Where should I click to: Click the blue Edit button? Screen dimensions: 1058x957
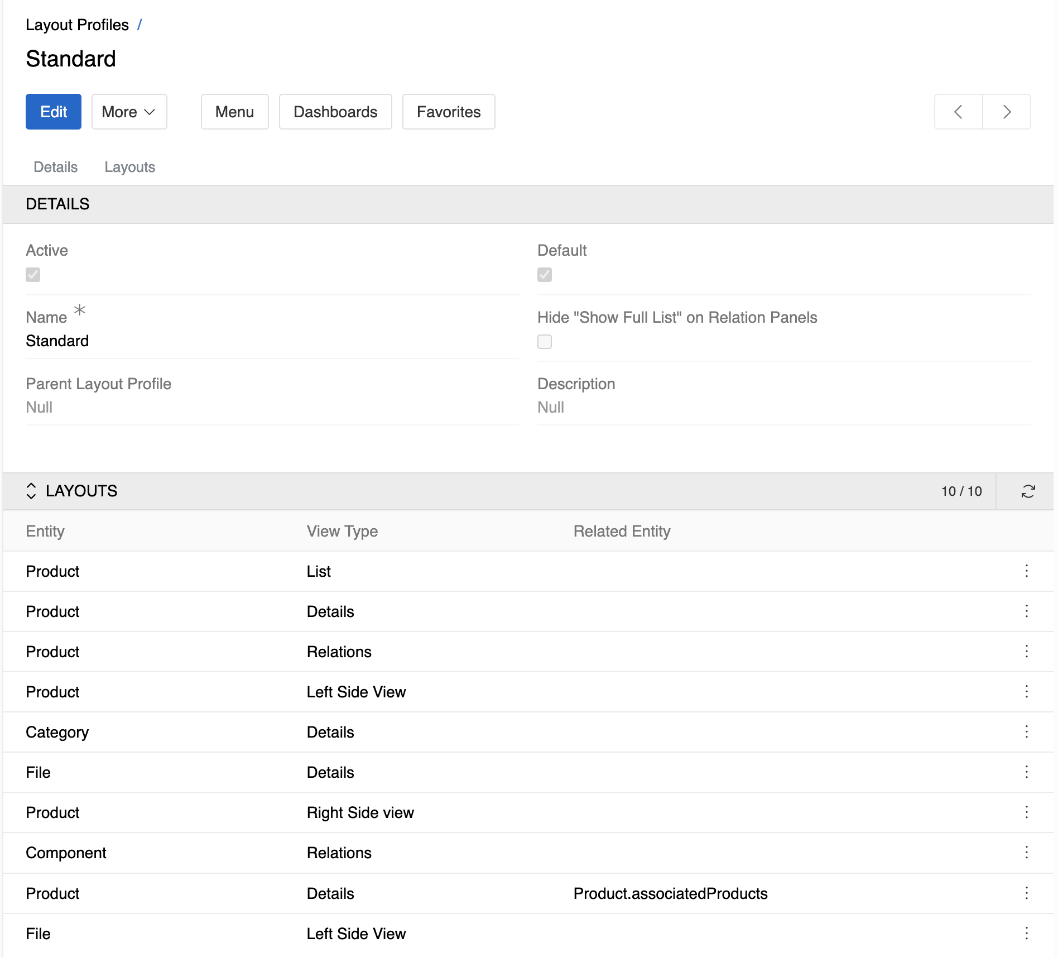coord(54,112)
